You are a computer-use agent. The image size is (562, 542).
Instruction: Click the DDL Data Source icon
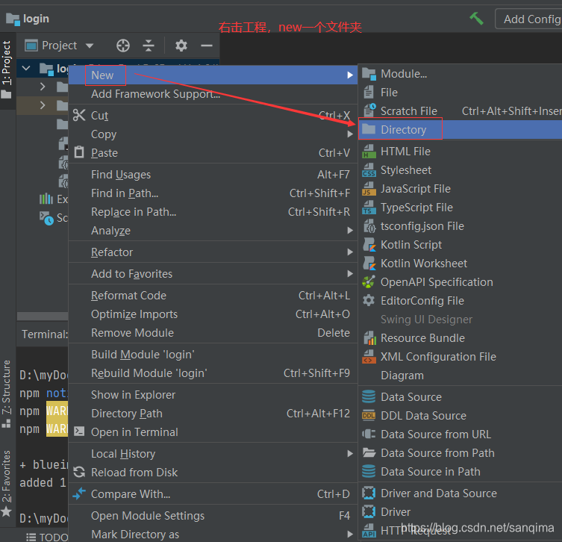point(369,416)
